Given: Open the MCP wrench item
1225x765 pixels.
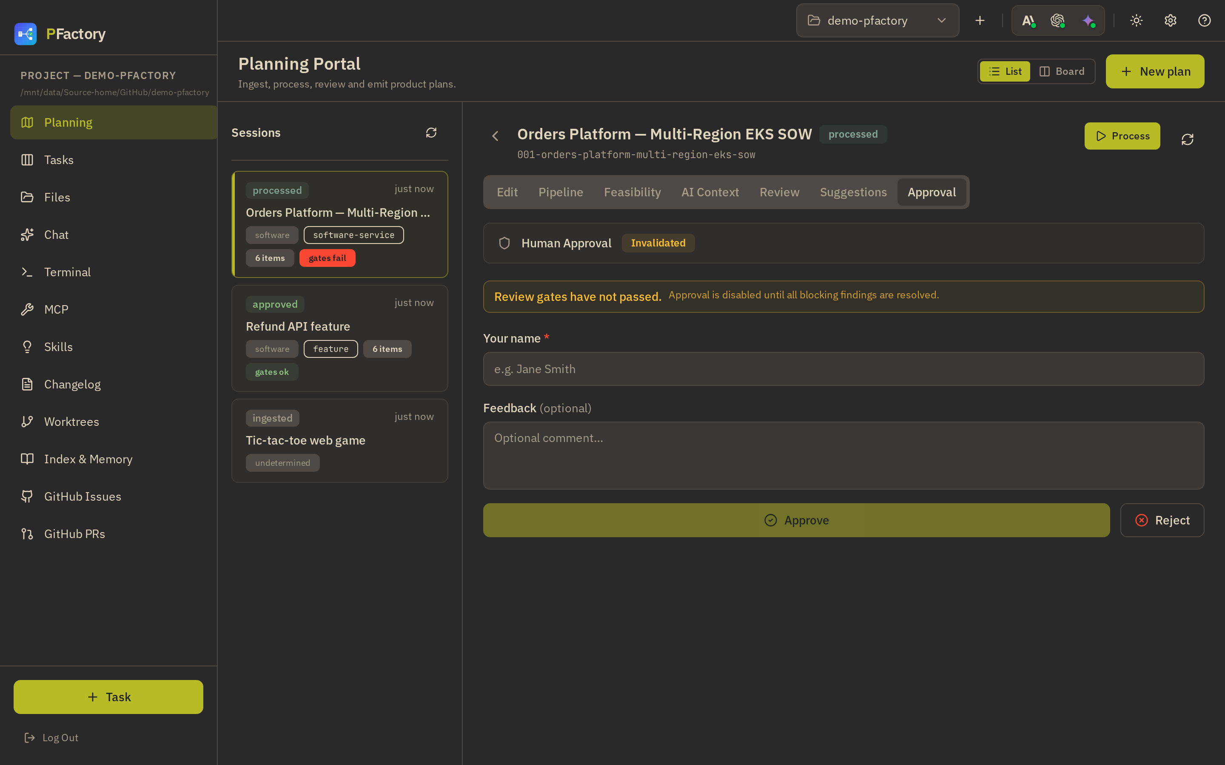Looking at the screenshot, I should point(114,310).
